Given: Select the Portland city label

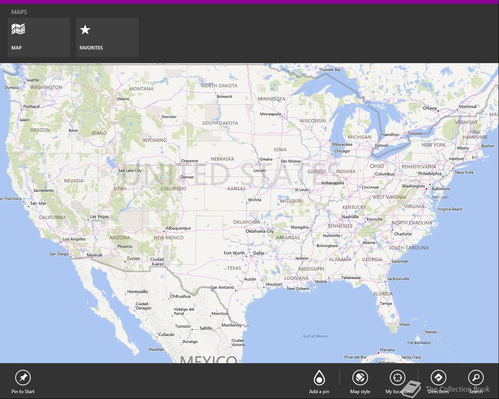Looking at the screenshot, I should coord(31,106).
